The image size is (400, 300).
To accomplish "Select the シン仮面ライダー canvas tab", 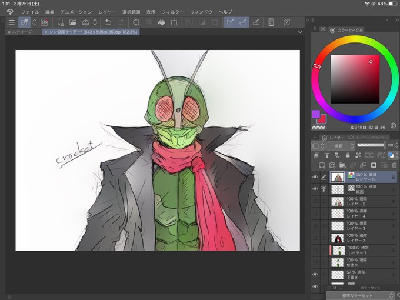I will 91,32.
